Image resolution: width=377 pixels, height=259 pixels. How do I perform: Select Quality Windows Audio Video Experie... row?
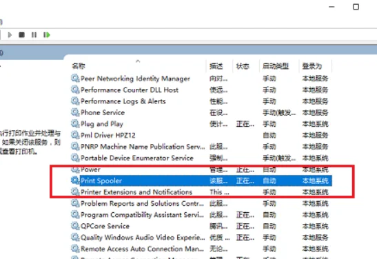[201, 238]
